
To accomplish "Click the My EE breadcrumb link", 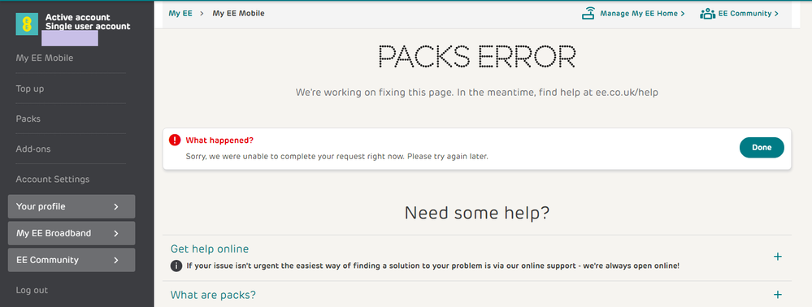I will point(180,14).
